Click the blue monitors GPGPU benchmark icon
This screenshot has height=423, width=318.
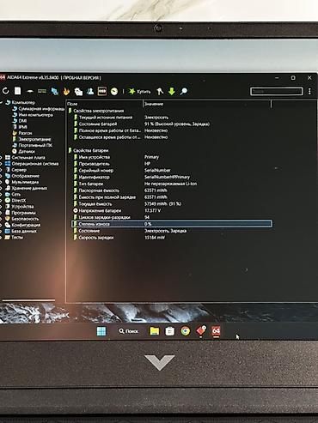click(54, 91)
